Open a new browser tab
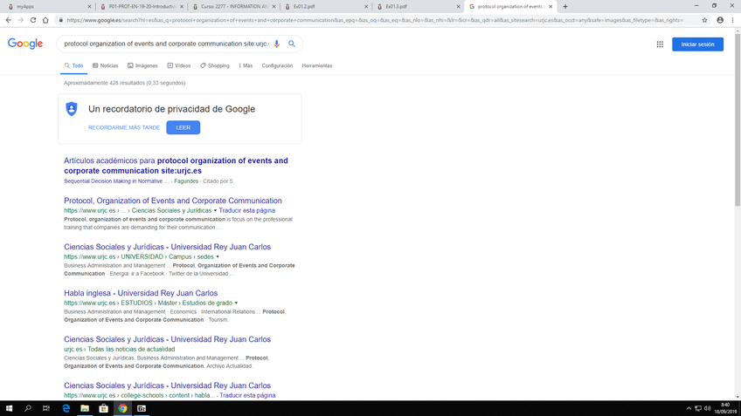This screenshot has height=416, width=741. click(x=565, y=7)
